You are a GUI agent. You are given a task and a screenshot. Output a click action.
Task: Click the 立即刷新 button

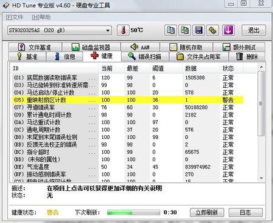(x=207, y=213)
